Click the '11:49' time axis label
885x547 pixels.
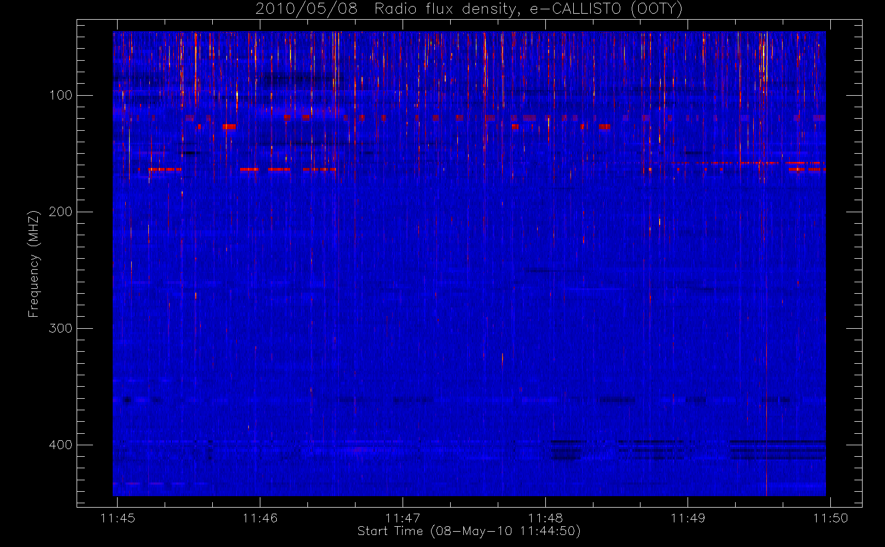coord(688,518)
